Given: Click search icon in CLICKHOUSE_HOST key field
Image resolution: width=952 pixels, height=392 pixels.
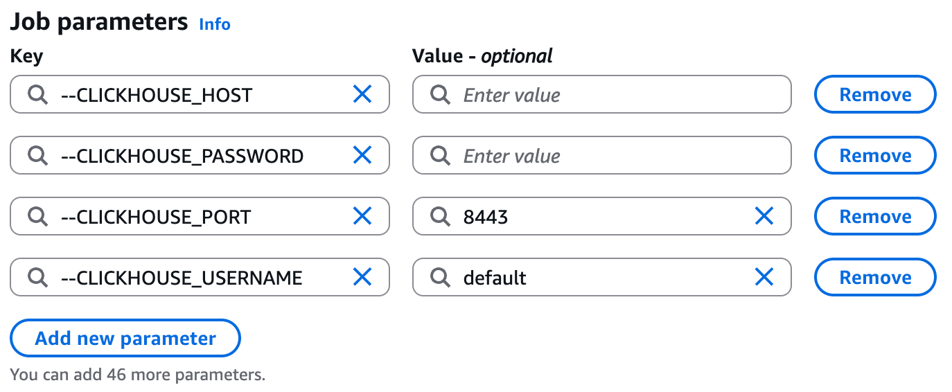Looking at the screenshot, I should pos(38,95).
